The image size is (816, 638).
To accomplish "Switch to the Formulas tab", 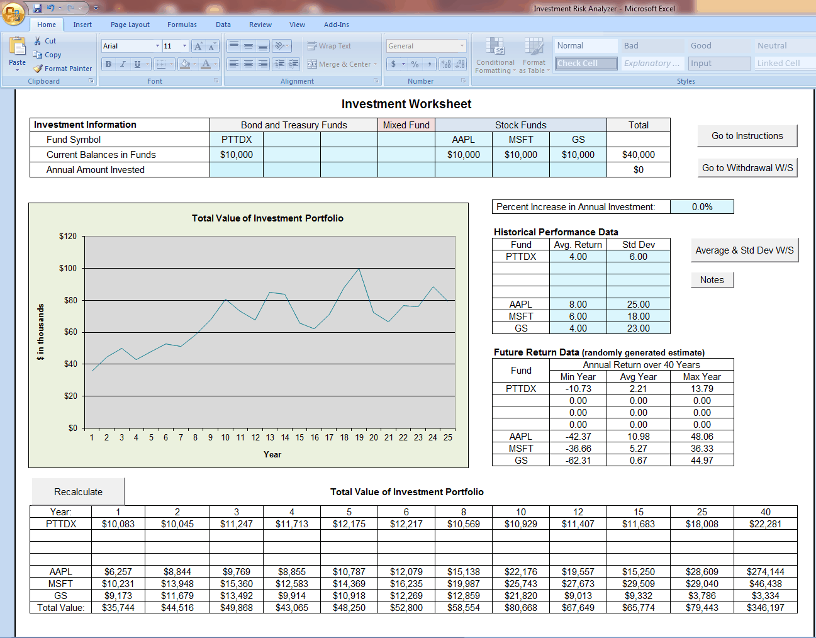I will [182, 25].
